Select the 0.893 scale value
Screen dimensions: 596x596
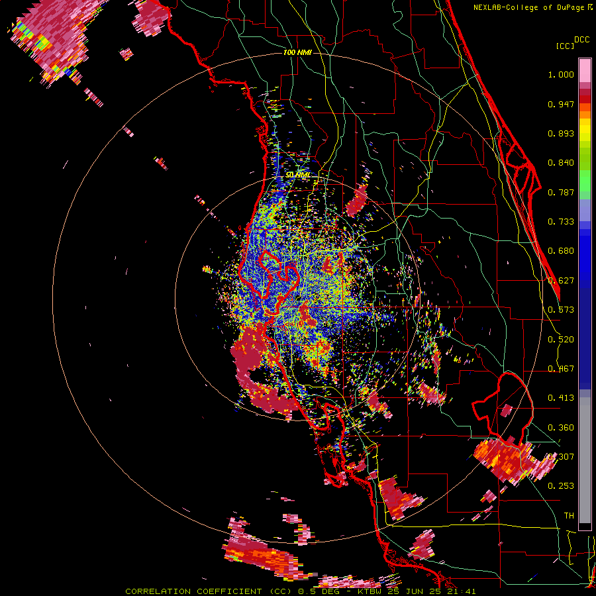tap(561, 133)
